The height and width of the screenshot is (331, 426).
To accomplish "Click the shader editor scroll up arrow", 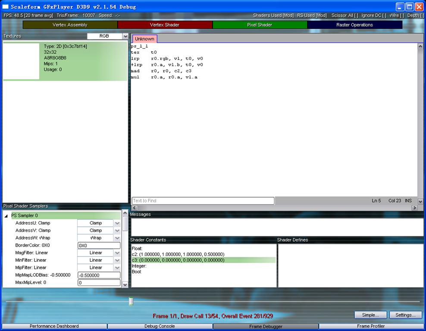I will click(x=420, y=47).
